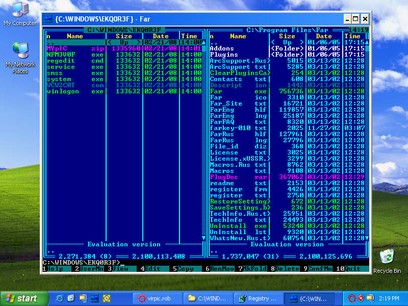
Task: Select the winlogon exe file
Action: pos(124,91)
